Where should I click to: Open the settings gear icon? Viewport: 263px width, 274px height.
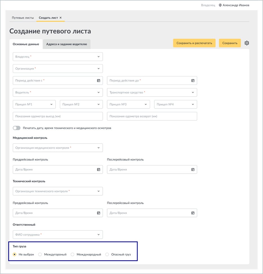[247, 43]
